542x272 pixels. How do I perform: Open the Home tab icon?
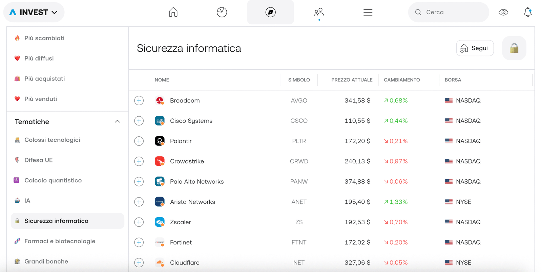point(173,12)
